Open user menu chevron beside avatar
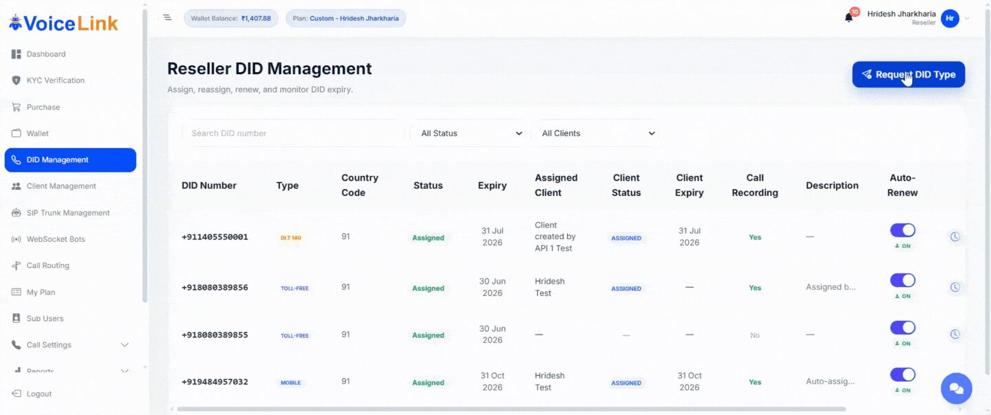Image resolution: width=991 pixels, height=415 pixels. (967, 19)
